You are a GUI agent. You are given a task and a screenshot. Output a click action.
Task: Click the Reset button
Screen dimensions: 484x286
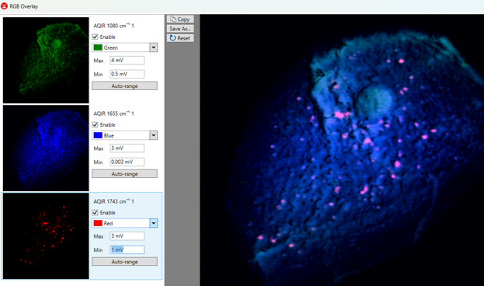pyautogui.click(x=180, y=38)
